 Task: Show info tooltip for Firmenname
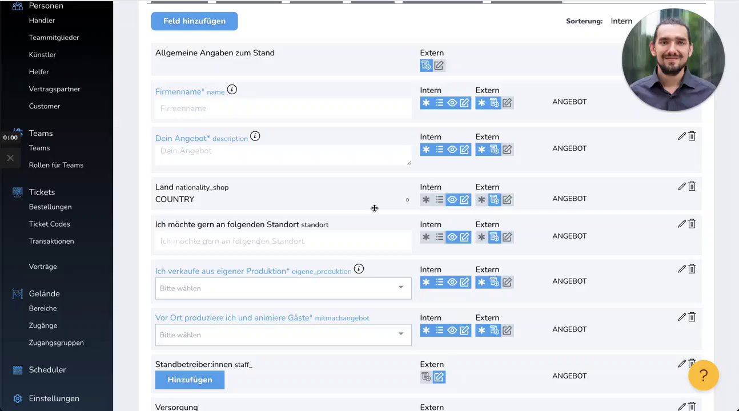tap(232, 90)
